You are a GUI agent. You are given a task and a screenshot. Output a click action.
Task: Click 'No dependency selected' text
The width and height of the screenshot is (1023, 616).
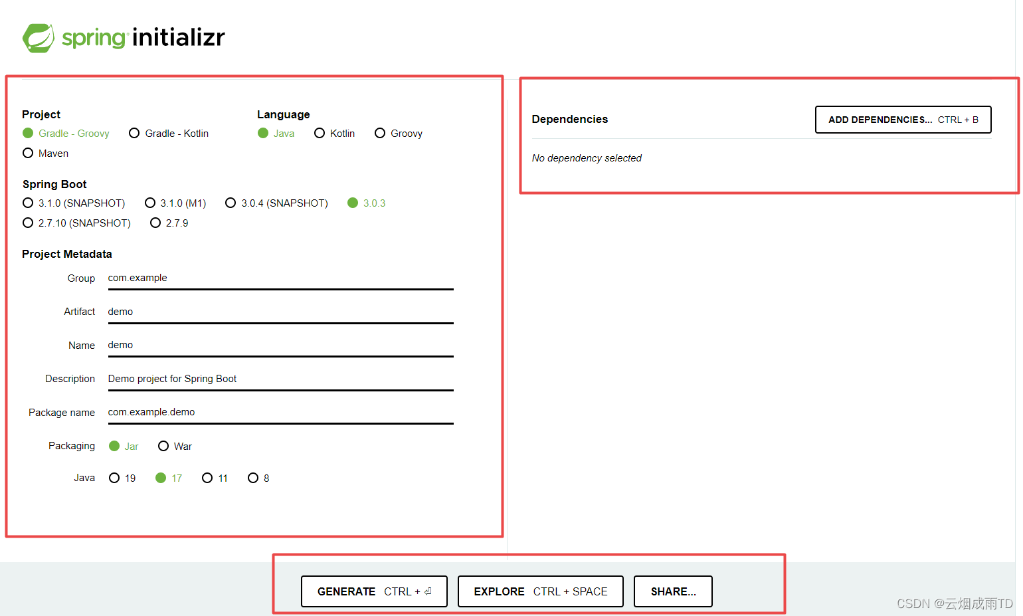click(587, 158)
